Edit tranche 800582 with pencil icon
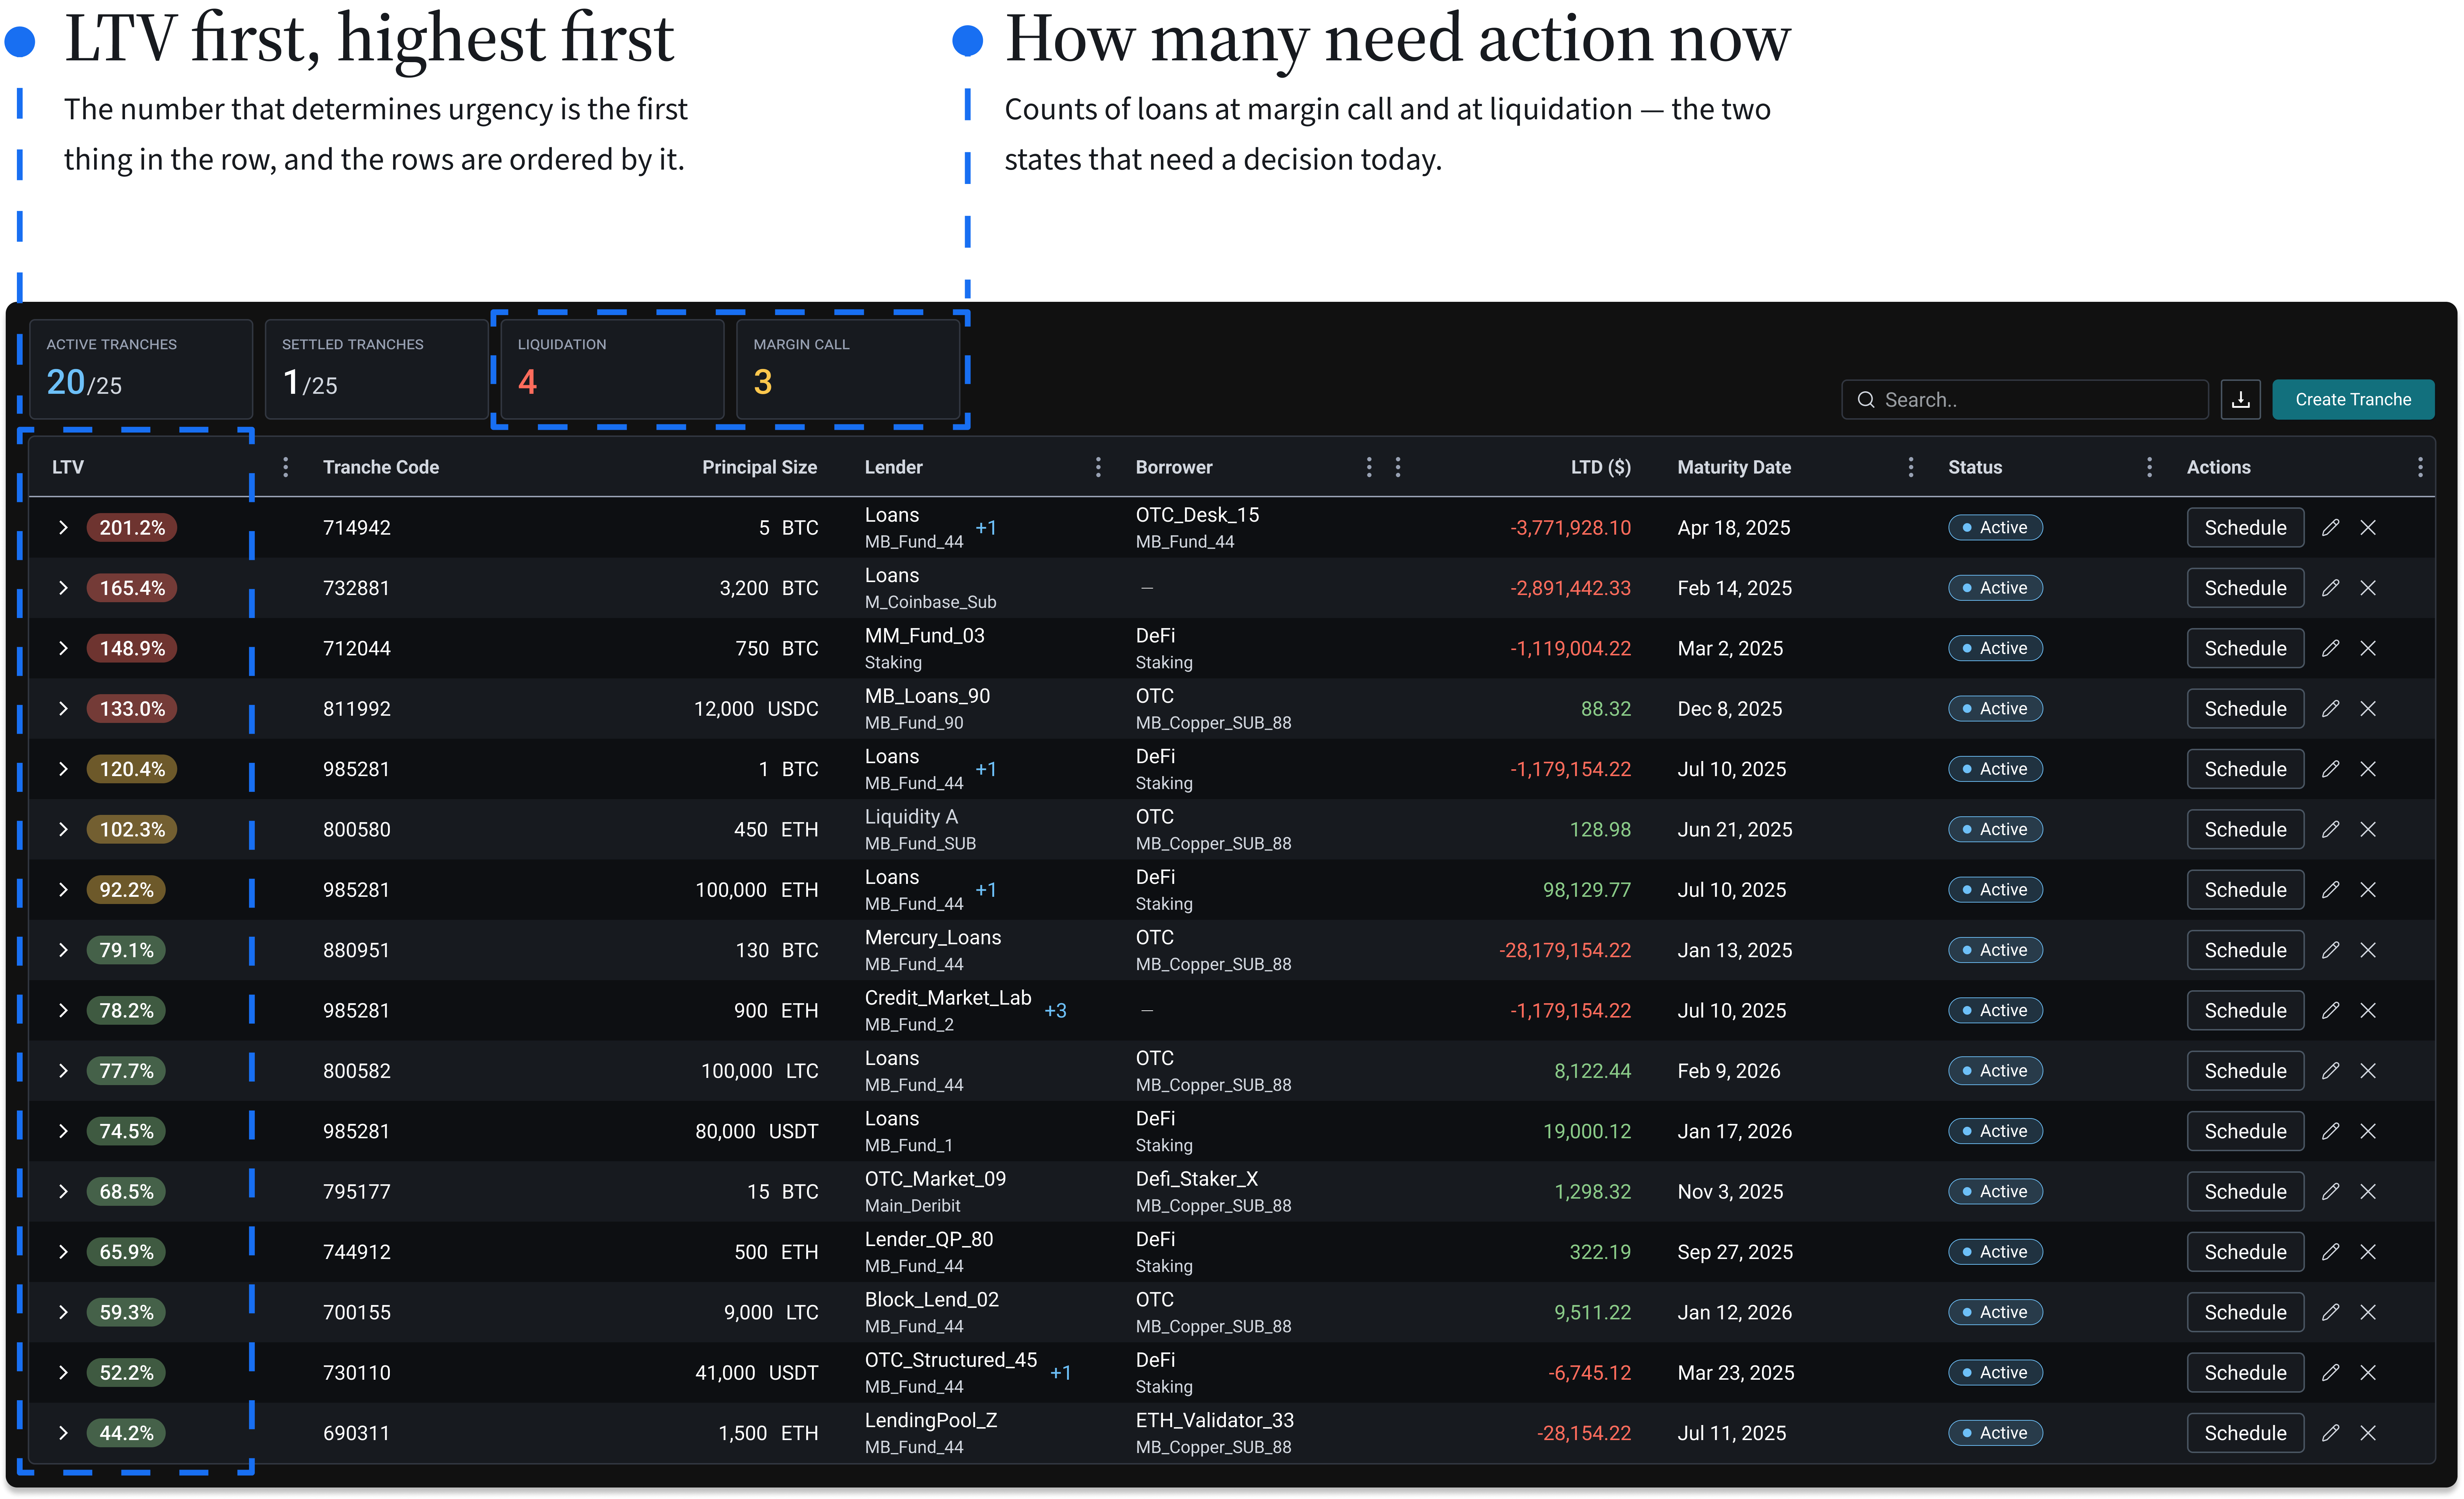Screen dimensions: 2464x1499 click(2330, 1071)
